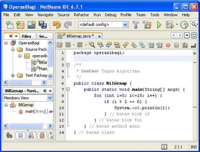Click the Undo arrow icon
200x152 pixels.
(57, 25)
